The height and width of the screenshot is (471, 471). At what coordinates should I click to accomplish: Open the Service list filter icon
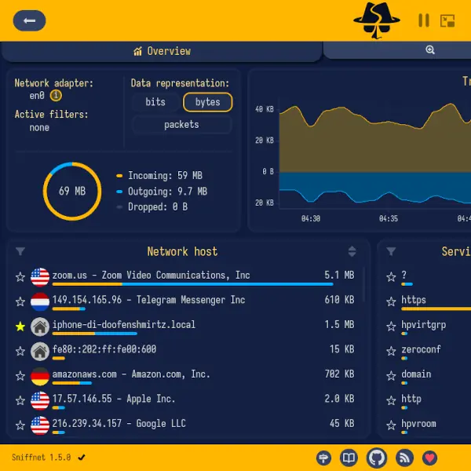[x=391, y=251]
